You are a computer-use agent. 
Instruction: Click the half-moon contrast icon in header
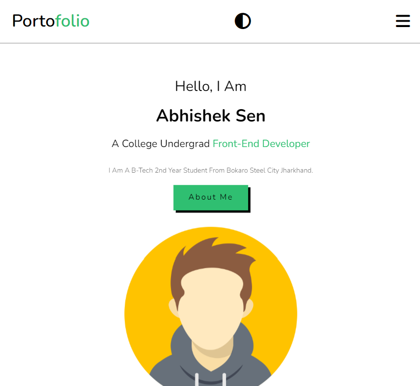[x=243, y=21]
